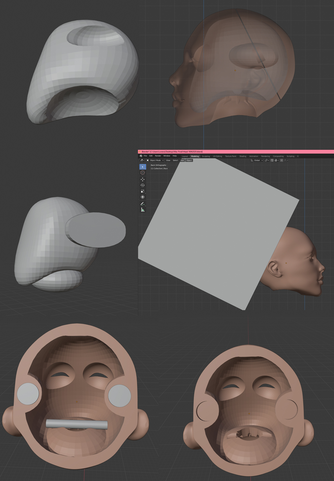Screen dimensions: 334x481
Task: Open the Edit menu
Action: pyautogui.click(x=151, y=156)
